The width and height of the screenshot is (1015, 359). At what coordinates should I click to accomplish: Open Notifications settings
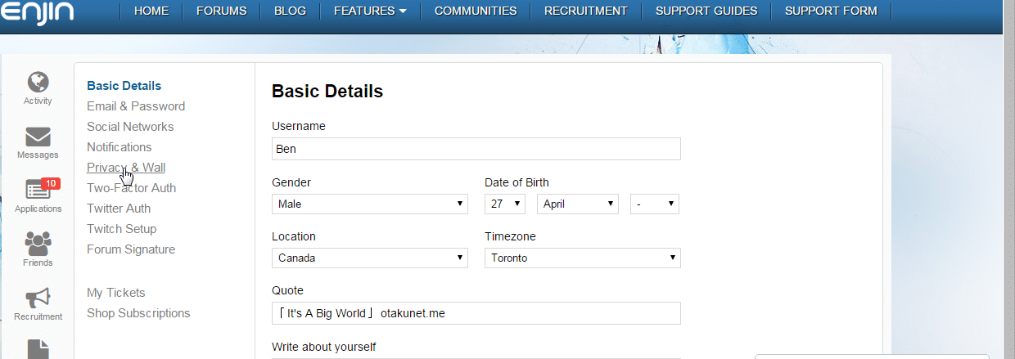pos(120,147)
